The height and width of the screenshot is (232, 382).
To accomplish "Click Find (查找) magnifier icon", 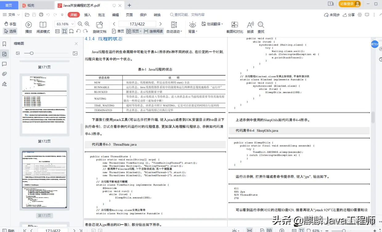I will (261, 27).
